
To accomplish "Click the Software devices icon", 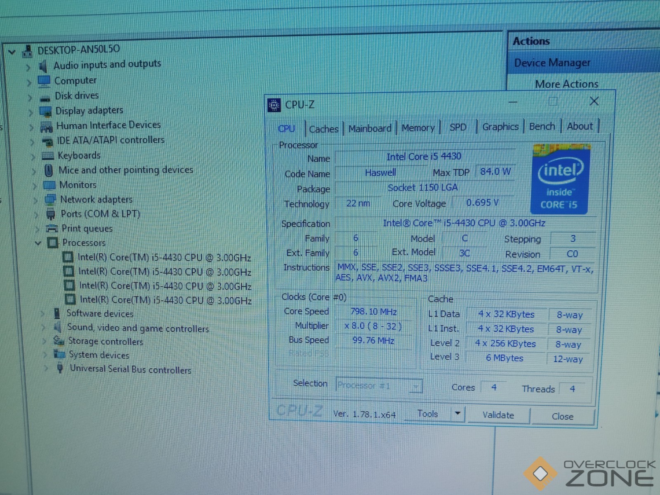I will (57, 313).
